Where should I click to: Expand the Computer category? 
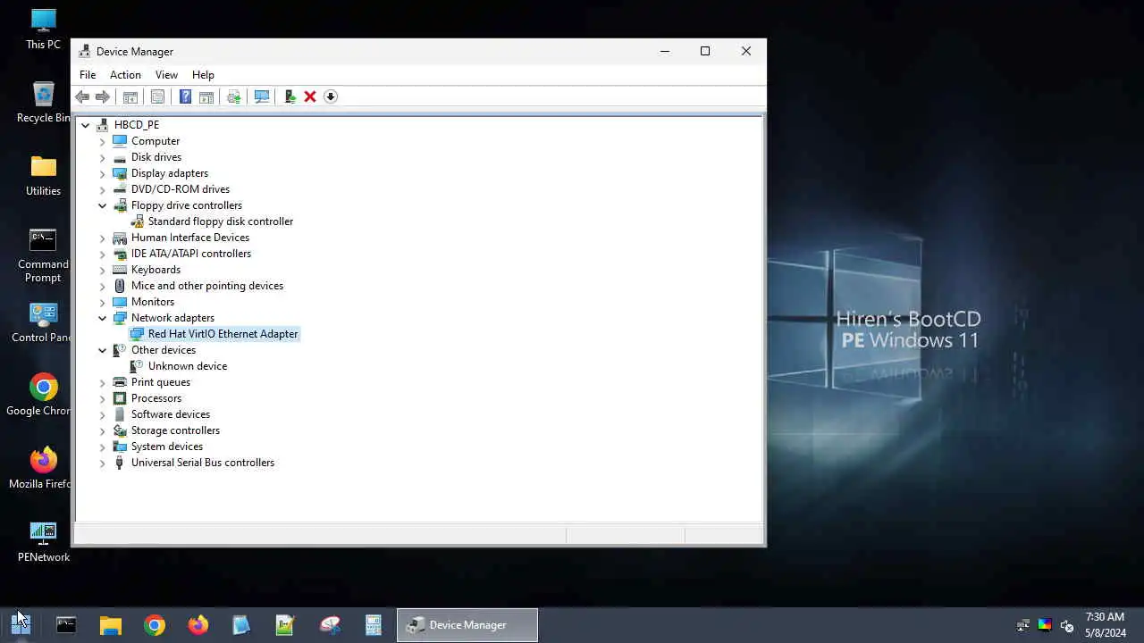click(x=102, y=141)
